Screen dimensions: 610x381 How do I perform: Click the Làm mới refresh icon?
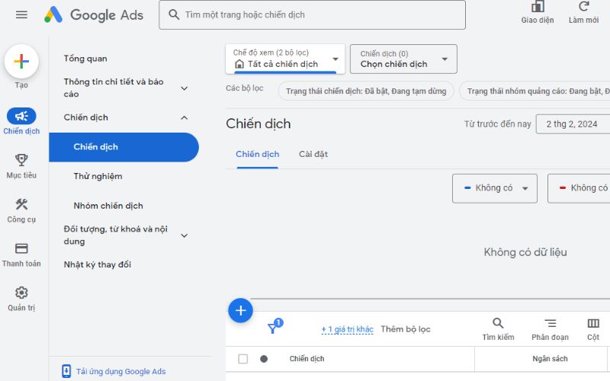[x=583, y=8]
